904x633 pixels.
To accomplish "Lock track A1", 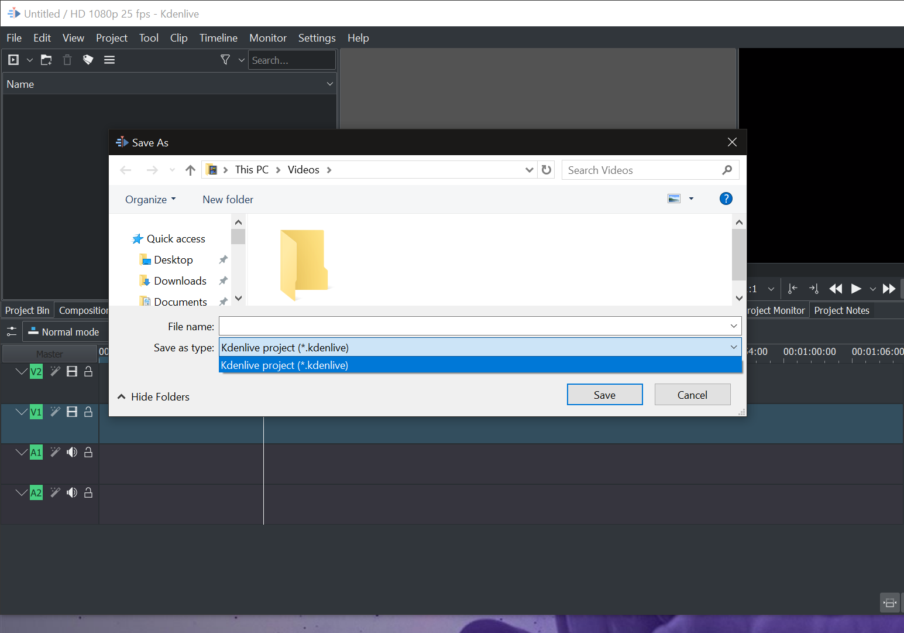I will (88, 452).
